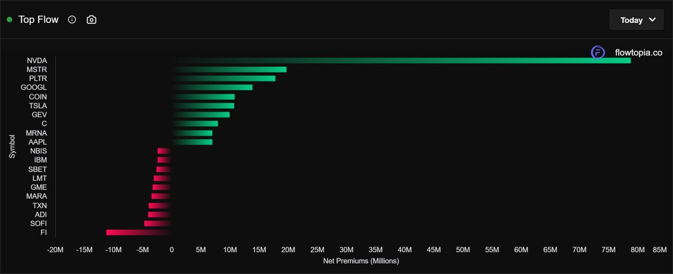
Task: Open the Today timeframe dropdown
Action: [636, 20]
